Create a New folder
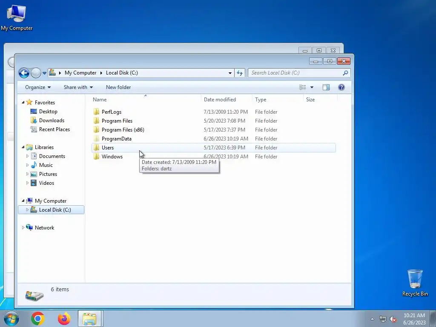 (118, 87)
